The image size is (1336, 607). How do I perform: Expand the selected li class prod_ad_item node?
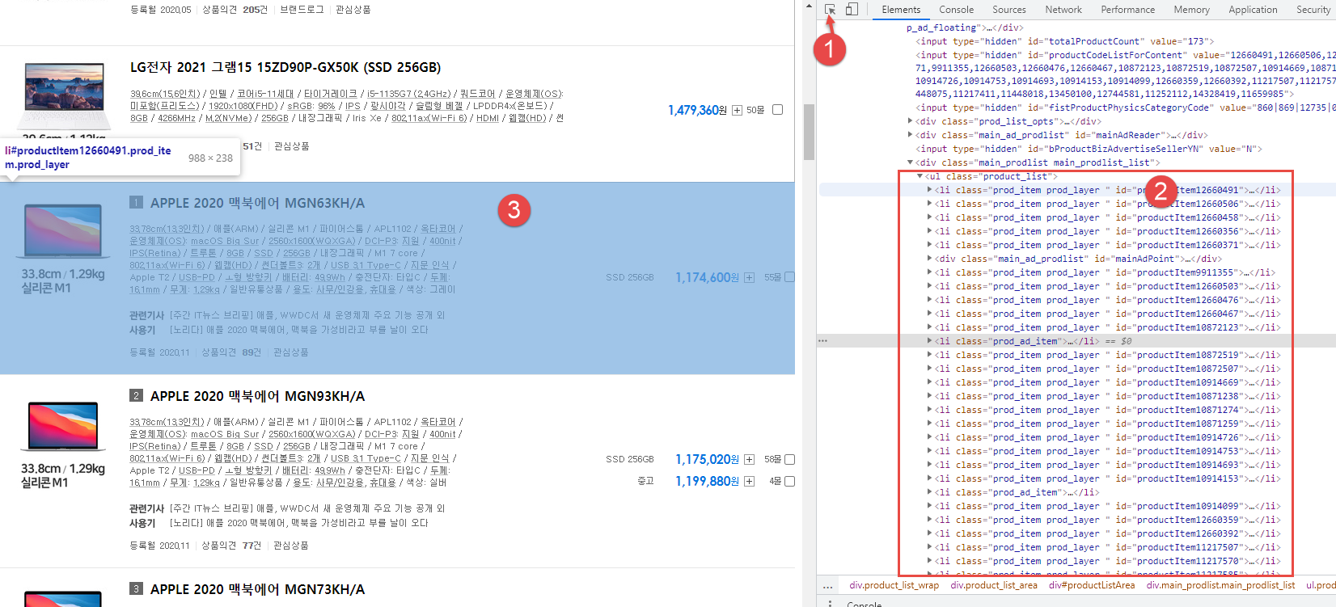929,341
